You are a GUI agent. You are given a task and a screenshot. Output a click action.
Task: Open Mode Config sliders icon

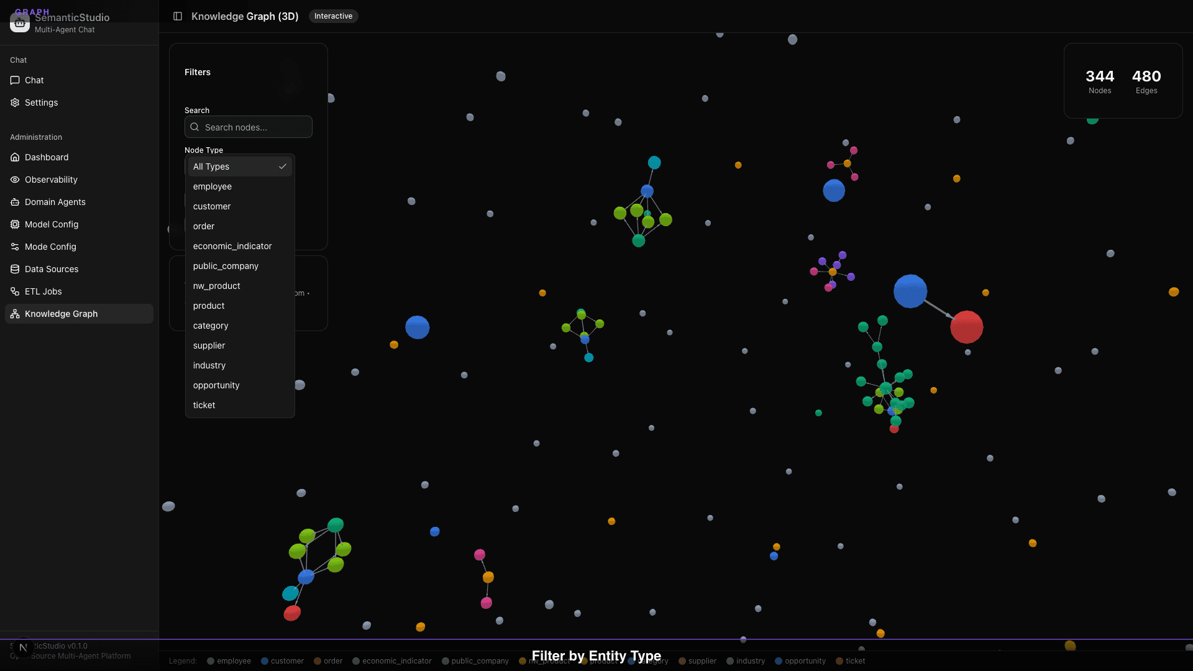pos(15,247)
